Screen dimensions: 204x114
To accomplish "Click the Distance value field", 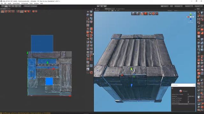I will pyautogui.click(x=191, y=96).
